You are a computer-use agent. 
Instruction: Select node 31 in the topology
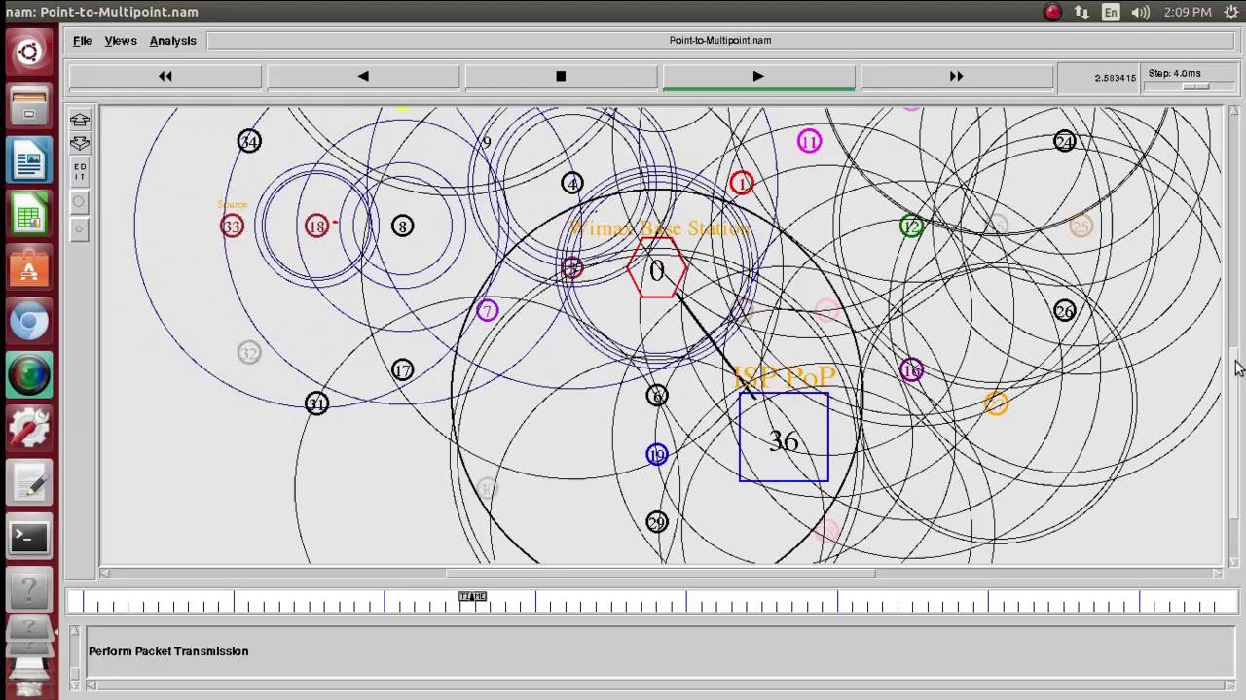click(x=316, y=403)
